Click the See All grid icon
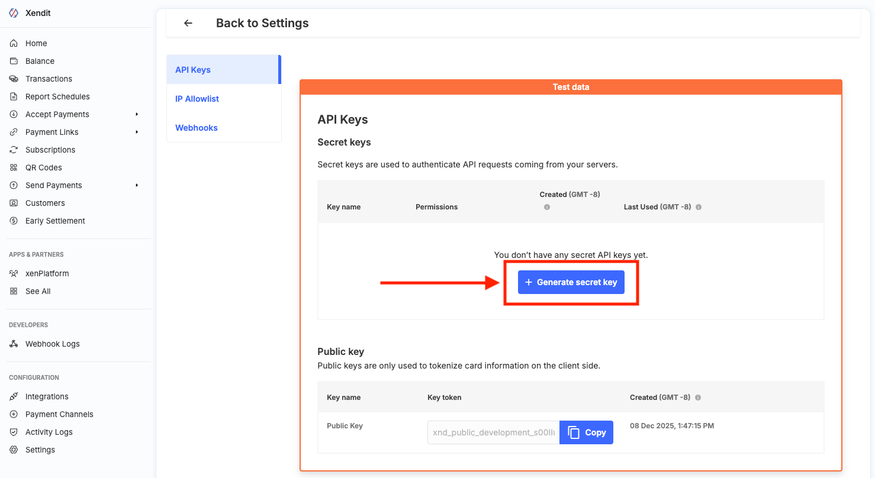 tap(14, 291)
